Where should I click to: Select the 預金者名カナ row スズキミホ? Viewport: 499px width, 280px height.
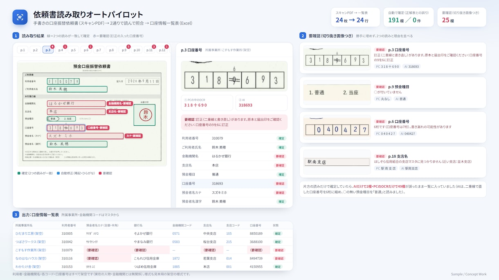[234, 193]
